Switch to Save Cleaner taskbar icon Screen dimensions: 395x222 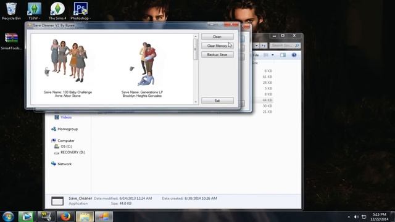coord(104,216)
